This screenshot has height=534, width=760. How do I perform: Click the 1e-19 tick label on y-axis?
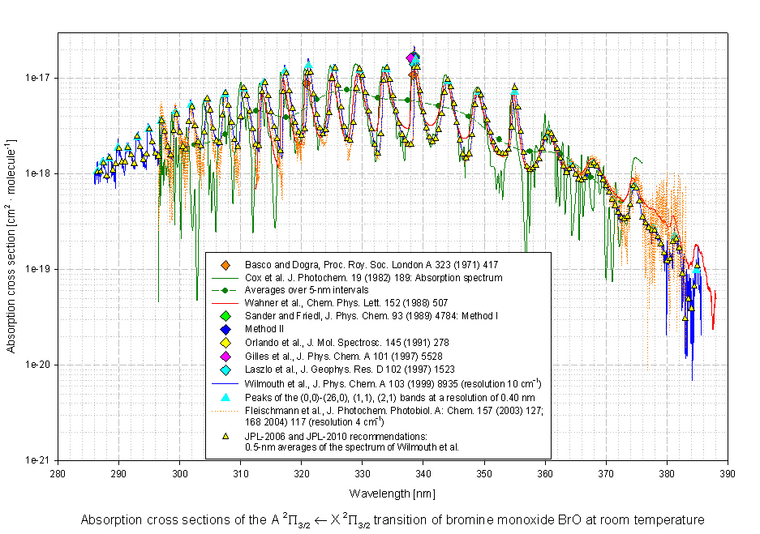click(x=37, y=269)
